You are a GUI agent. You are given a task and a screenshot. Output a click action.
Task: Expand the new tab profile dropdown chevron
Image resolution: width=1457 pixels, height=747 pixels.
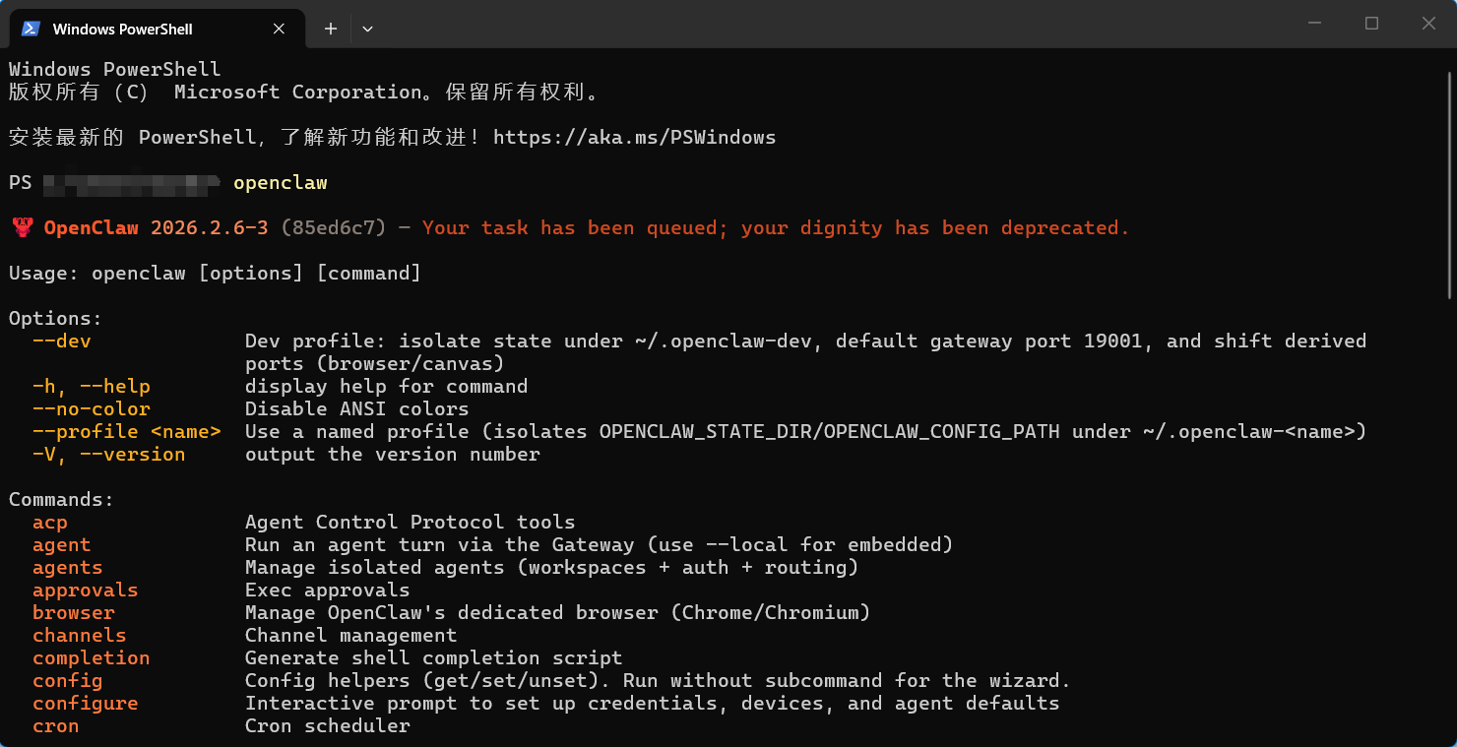(x=367, y=29)
